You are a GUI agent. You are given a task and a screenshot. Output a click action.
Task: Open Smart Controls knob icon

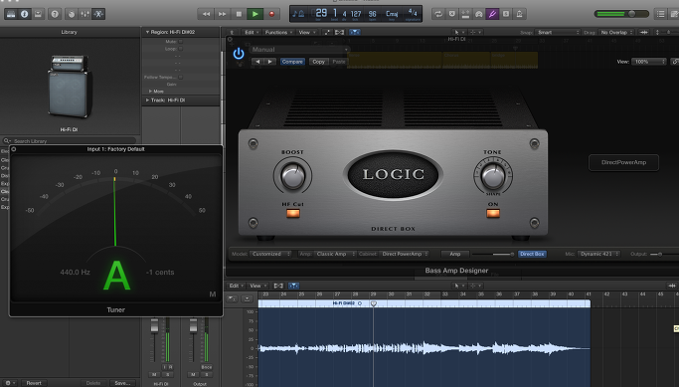[72, 14]
